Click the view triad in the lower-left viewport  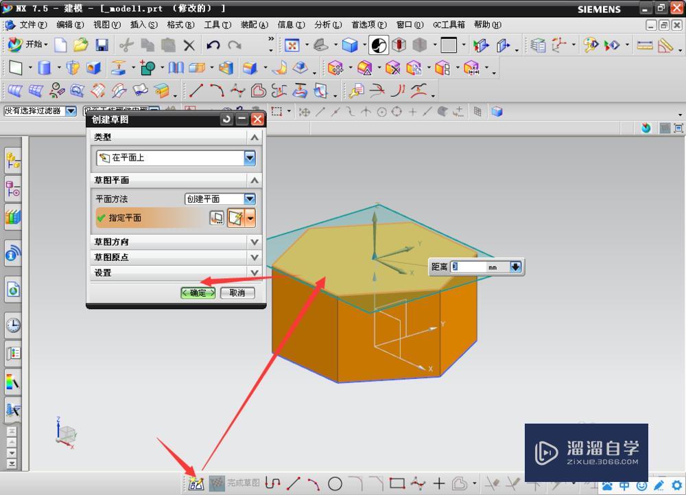click(x=66, y=433)
